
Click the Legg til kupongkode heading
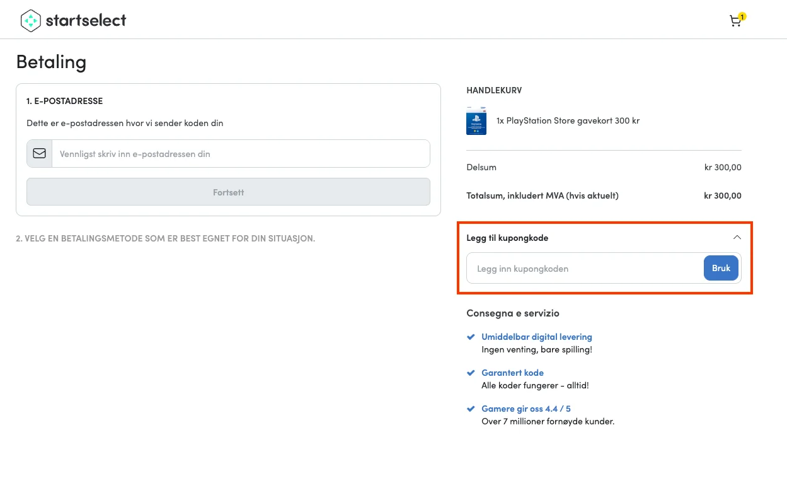point(507,238)
